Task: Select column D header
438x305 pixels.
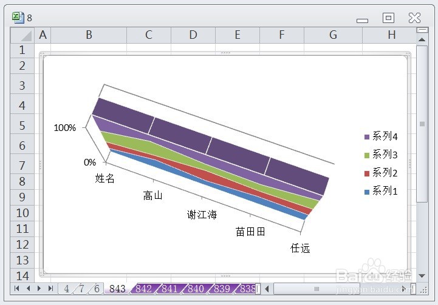Action: [193, 35]
